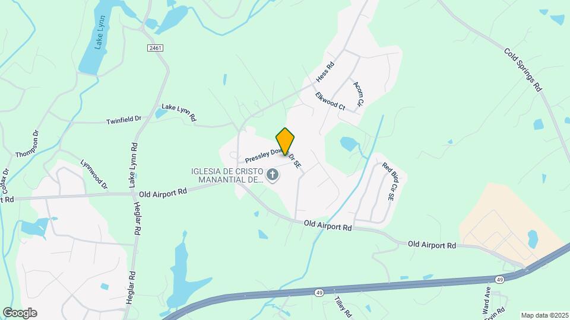Click the route 49 shield near Tilley Rd

click(x=319, y=293)
